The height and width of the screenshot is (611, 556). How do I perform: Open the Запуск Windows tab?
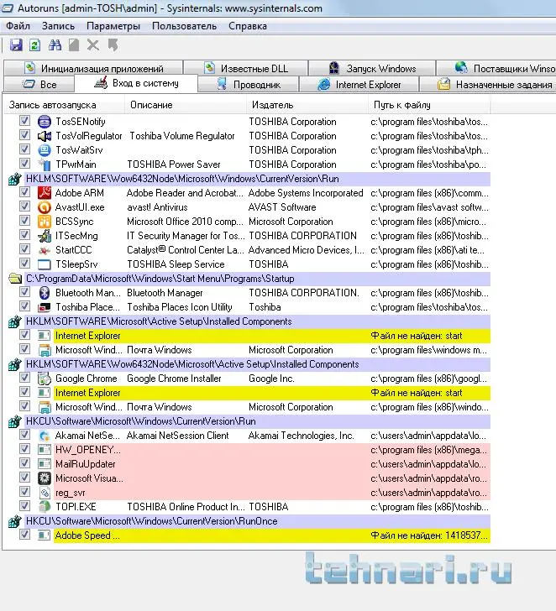(x=372, y=68)
